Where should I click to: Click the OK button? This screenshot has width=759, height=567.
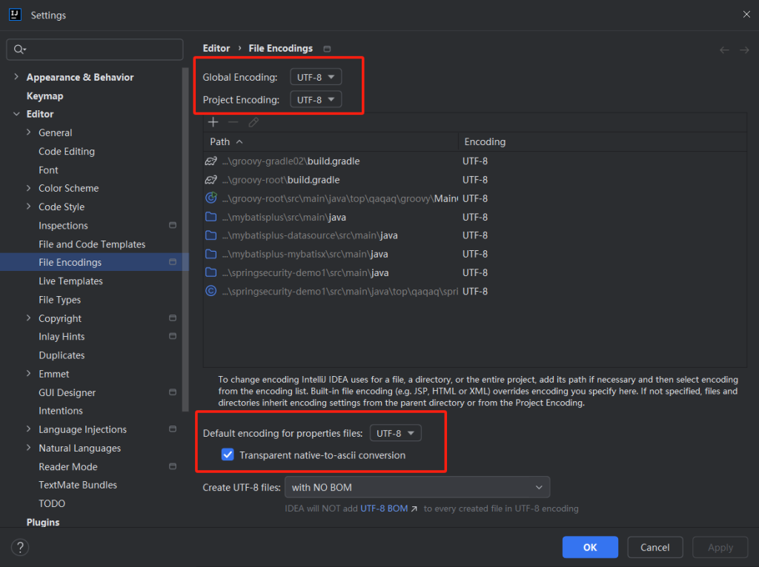(x=590, y=547)
